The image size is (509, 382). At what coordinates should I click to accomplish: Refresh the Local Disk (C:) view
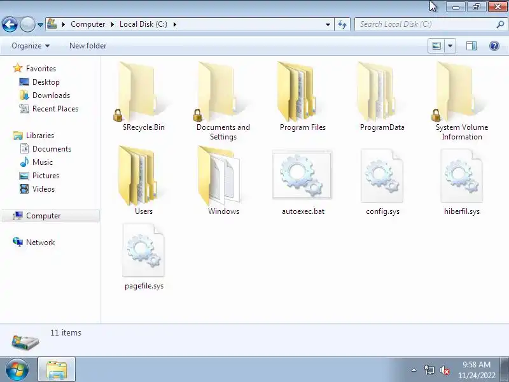pyautogui.click(x=342, y=25)
